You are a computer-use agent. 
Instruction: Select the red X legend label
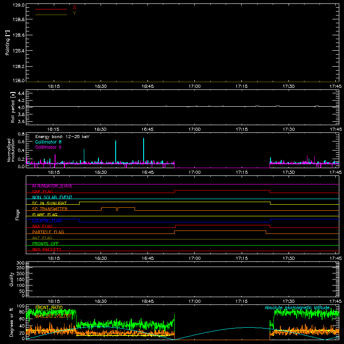tap(74, 8)
